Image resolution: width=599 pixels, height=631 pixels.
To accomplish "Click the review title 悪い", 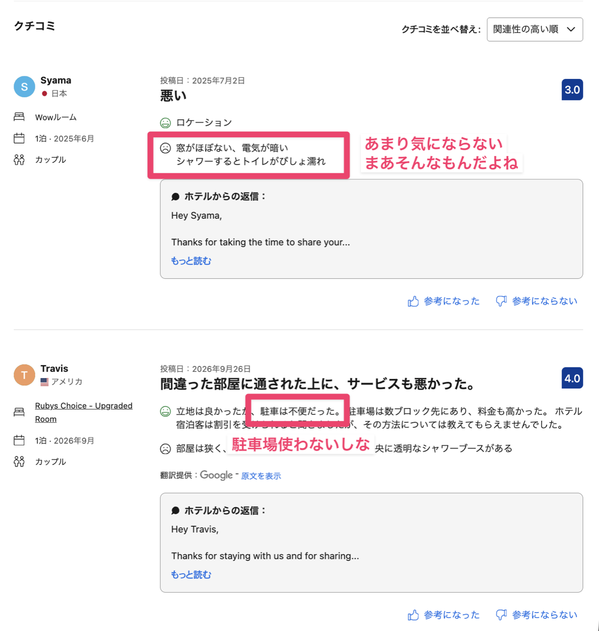I will pyautogui.click(x=173, y=96).
